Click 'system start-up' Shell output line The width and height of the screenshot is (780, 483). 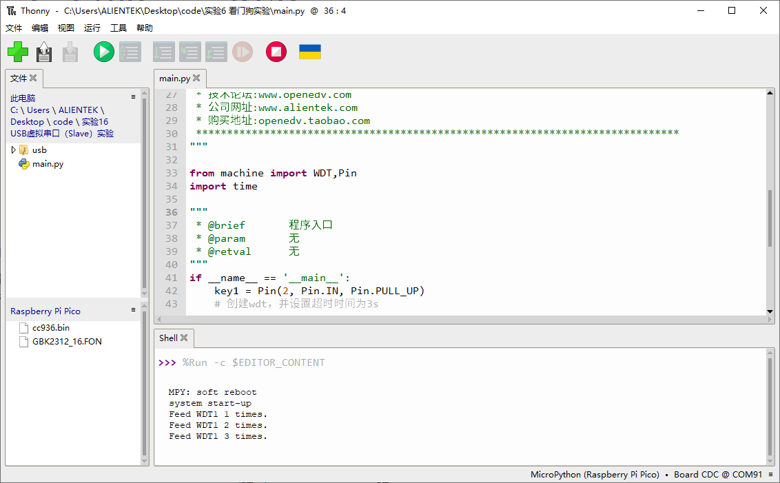(210, 403)
